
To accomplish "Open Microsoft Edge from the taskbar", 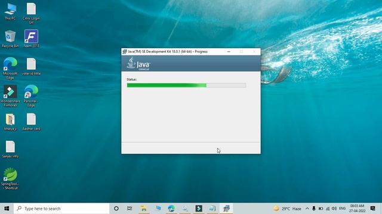I will (171, 209).
